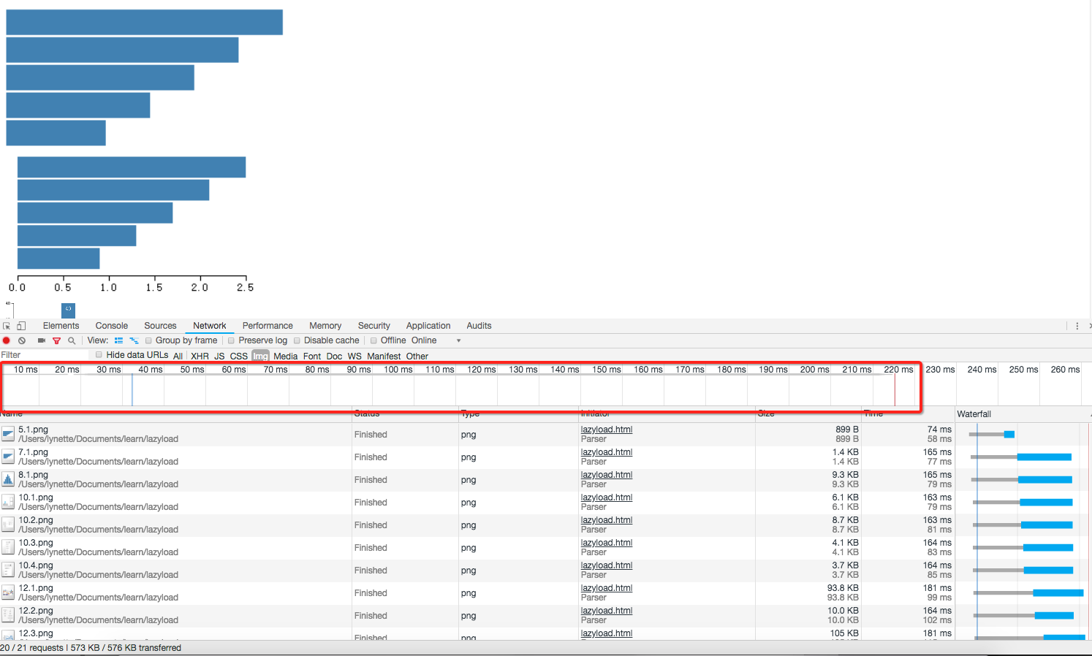Open lazyload.html initiator link for 10.3.png
Image resolution: width=1092 pixels, height=656 pixels.
(607, 543)
